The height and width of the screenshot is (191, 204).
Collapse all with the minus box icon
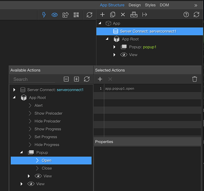point(66,79)
